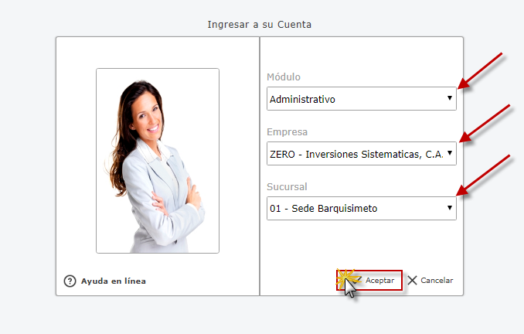Click the question mark help icon
The width and height of the screenshot is (524, 334).
70,281
